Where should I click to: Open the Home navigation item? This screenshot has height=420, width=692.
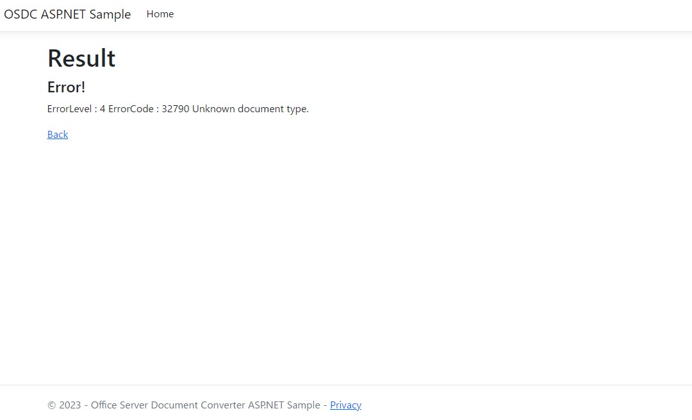click(x=160, y=14)
